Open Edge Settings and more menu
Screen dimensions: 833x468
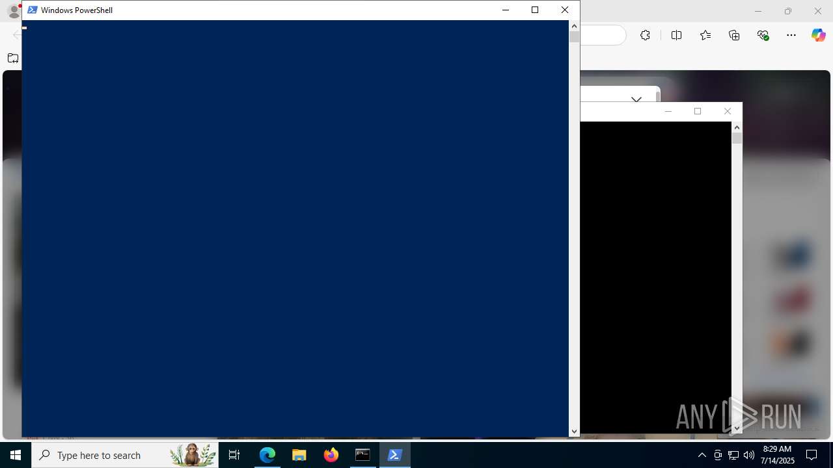[x=791, y=35]
